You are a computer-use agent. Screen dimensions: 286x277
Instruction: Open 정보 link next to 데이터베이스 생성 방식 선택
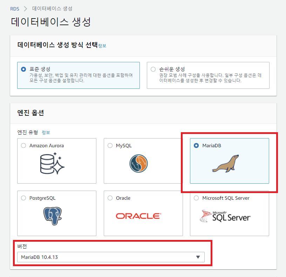pyautogui.click(x=102, y=45)
